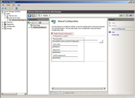135x98 pixels.
Task: Click the User name input field
Action: click(65, 47)
